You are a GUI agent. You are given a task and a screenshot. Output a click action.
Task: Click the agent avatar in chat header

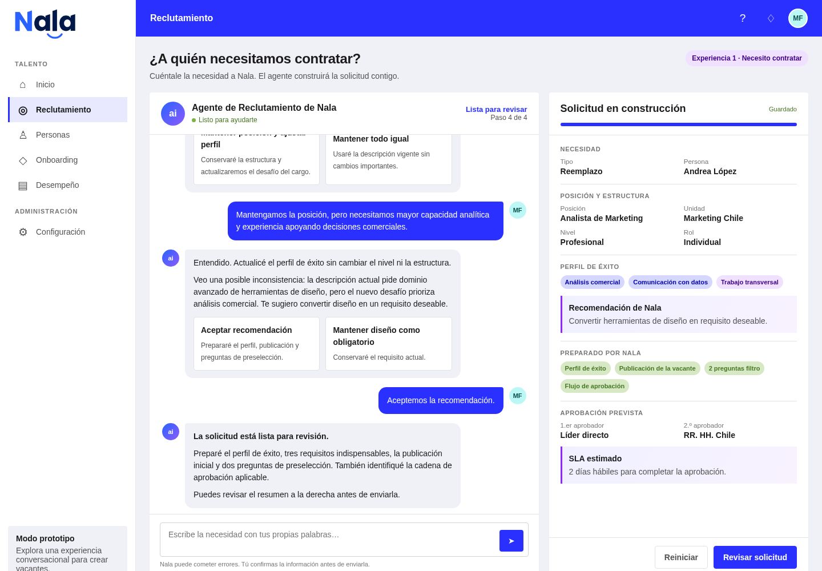click(173, 114)
